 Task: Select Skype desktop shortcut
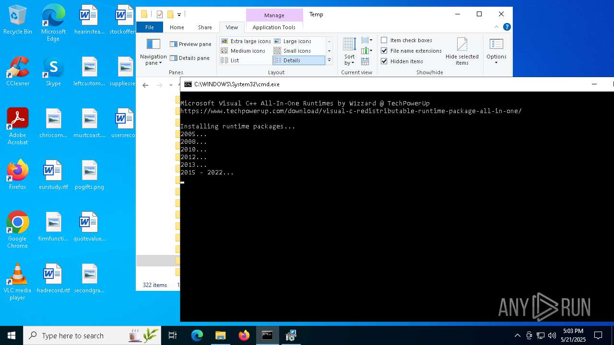(x=53, y=71)
